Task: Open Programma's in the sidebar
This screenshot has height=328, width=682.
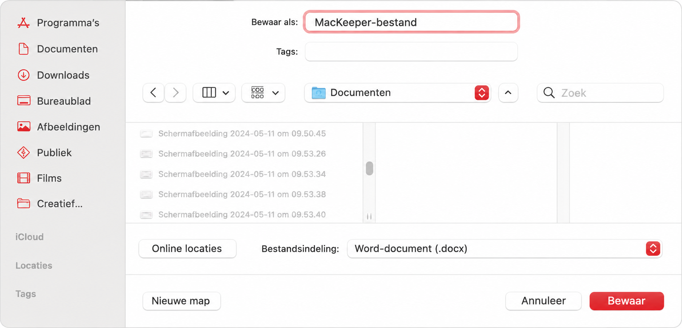Action: [58, 23]
